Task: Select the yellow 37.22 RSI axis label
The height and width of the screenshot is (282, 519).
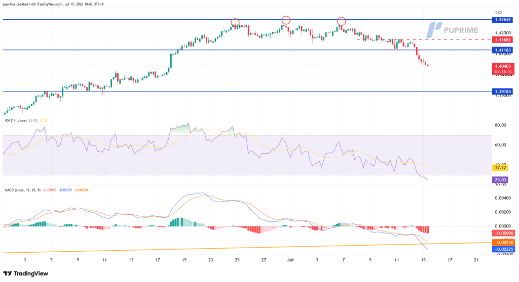Action: click(x=500, y=168)
